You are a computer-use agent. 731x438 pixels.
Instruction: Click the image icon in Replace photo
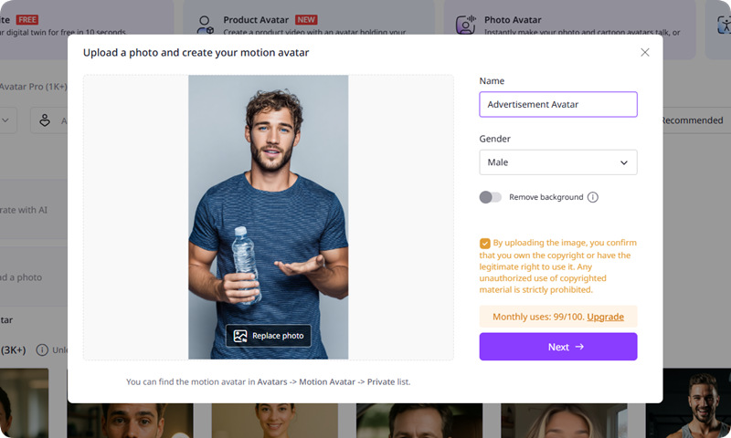click(x=240, y=336)
